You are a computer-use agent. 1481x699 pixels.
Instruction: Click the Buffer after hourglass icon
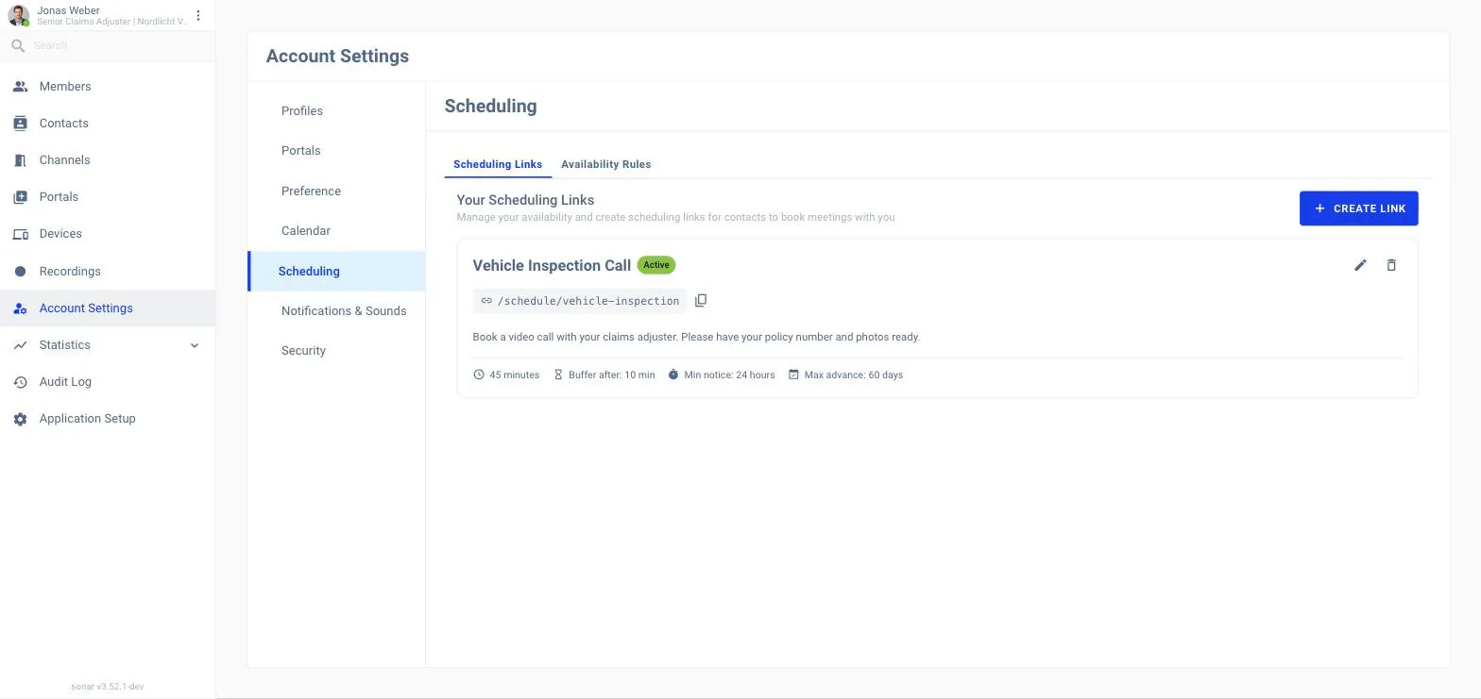(558, 375)
